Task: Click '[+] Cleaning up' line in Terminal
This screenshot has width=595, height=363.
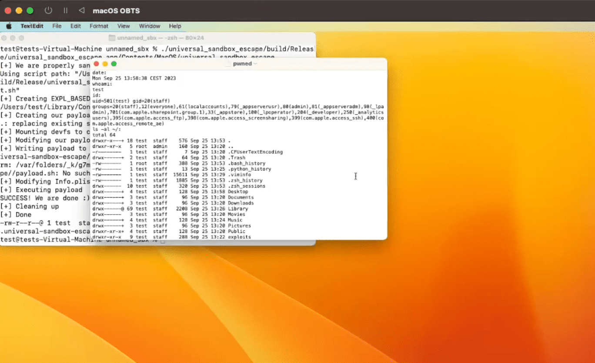Action: 30,206
